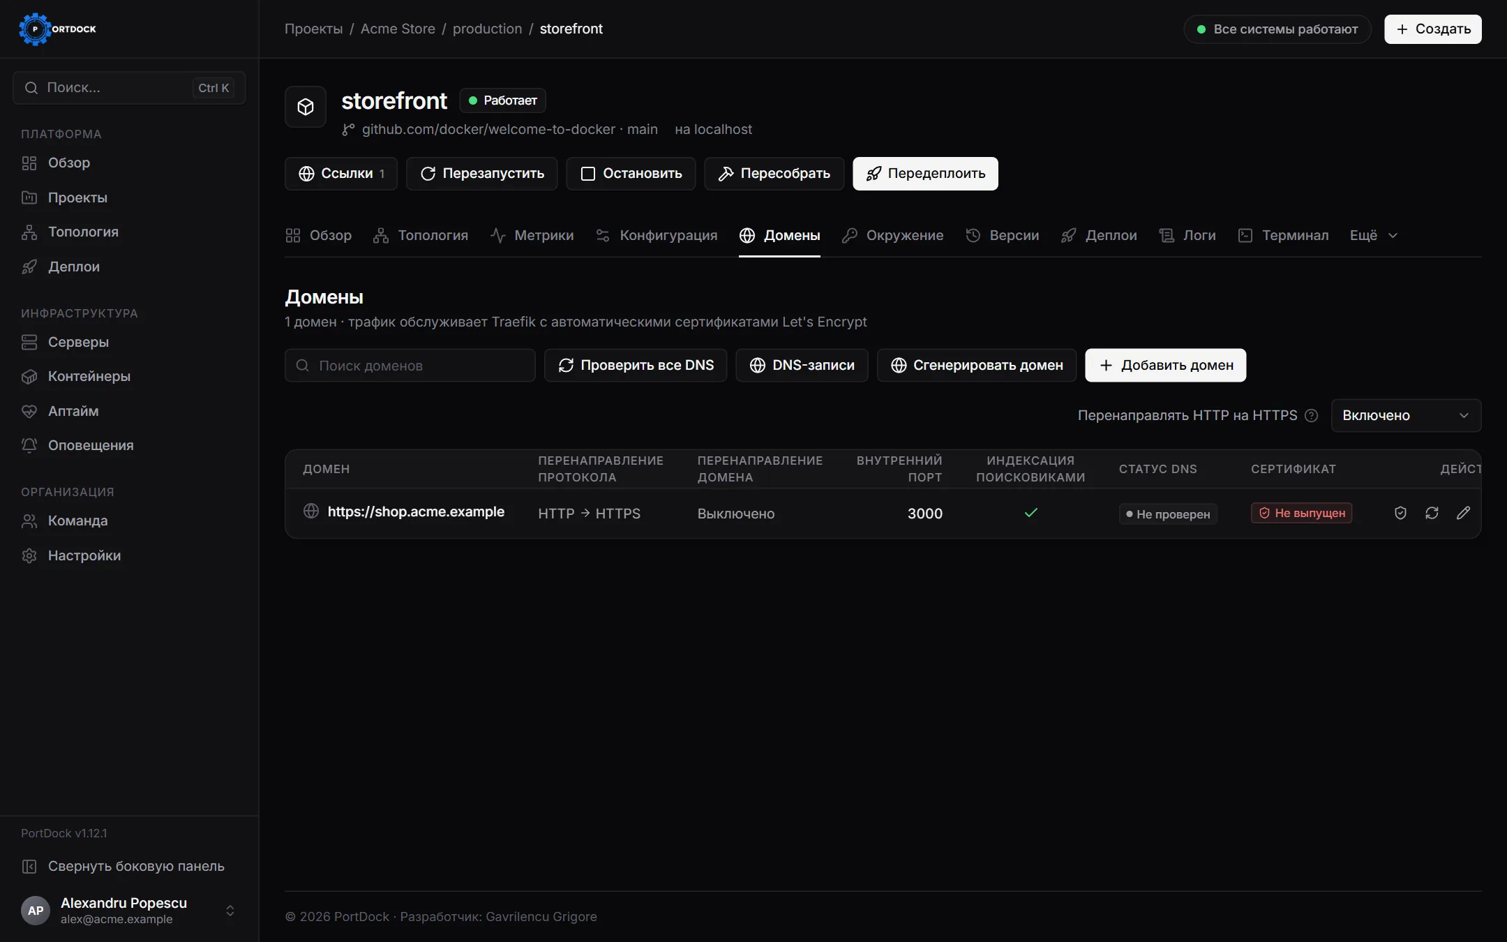Click the refresh DNS icon in domain row
The height and width of the screenshot is (942, 1507).
(1432, 513)
